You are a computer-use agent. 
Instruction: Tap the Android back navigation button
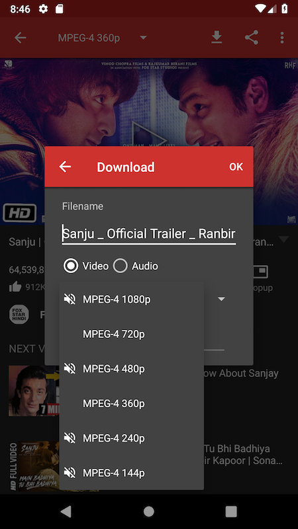[66, 512]
